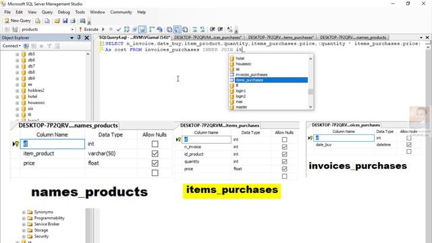Click the New Query toolbar button
Screen dimensions: 432x243
pos(18,21)
